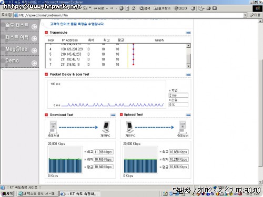The height and width of the screenshot is (197, 263).
Task: Click the Refresh page icon
Action: click(127, 8)
